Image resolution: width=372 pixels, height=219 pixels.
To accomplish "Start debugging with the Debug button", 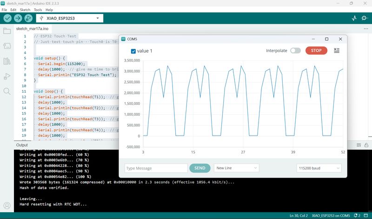I will 28,18.
